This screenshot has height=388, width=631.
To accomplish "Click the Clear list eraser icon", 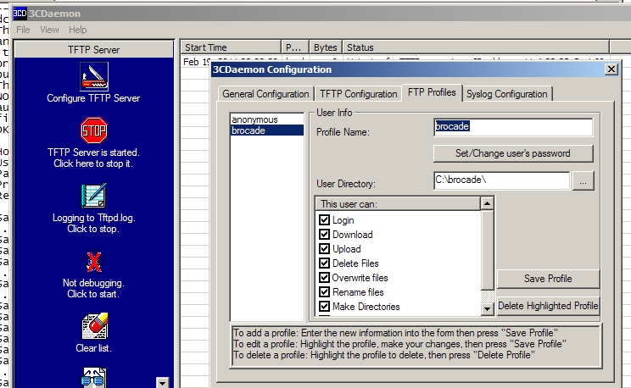I will click(x=93, y=326).
